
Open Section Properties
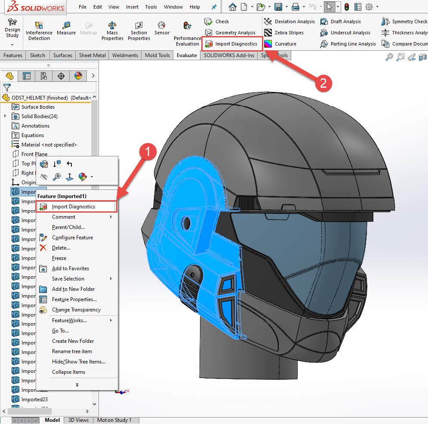[139, 31]
